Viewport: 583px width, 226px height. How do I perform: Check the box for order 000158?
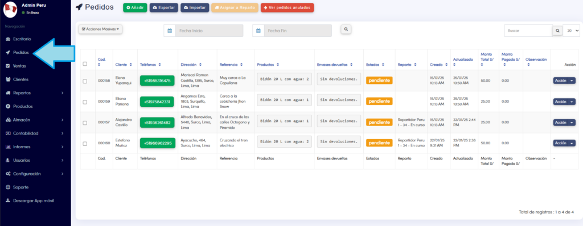[85, 81]
